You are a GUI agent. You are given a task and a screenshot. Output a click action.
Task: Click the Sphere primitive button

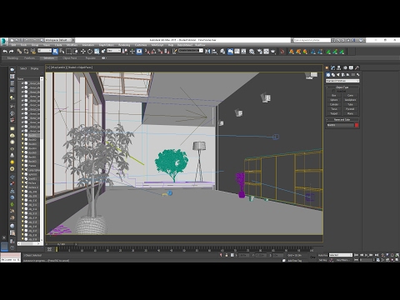pos(334,100)
